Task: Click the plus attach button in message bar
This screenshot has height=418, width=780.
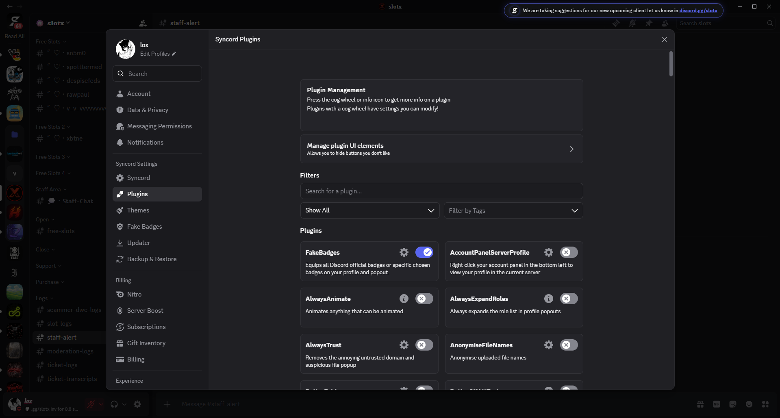Action: tap(167, 404)
